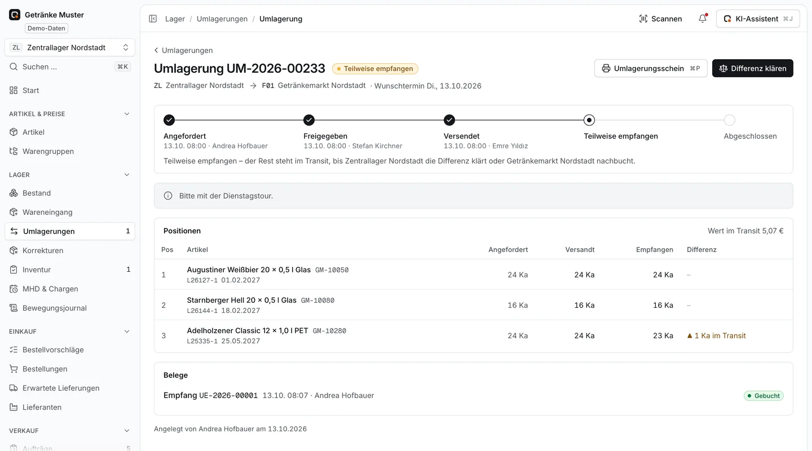Click the Getränke Muster logo icon
Image resolution: width=812 pixels, height=451 pixels.
pyautogui.click(x=15, y=15)
